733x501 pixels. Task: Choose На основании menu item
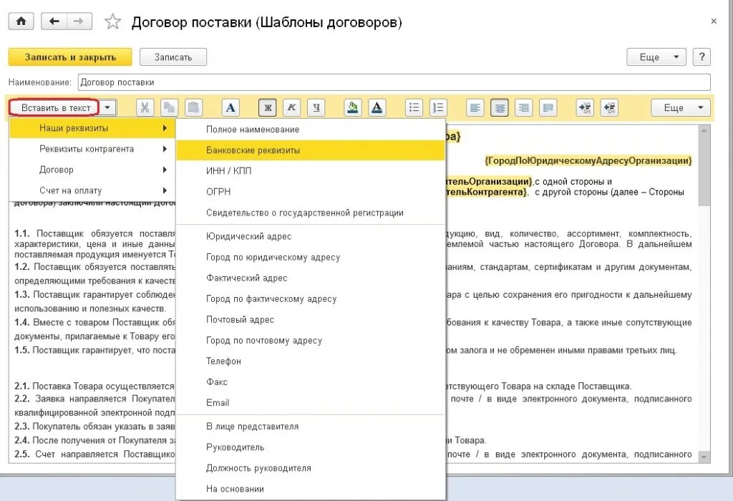(x=311, y=489)
